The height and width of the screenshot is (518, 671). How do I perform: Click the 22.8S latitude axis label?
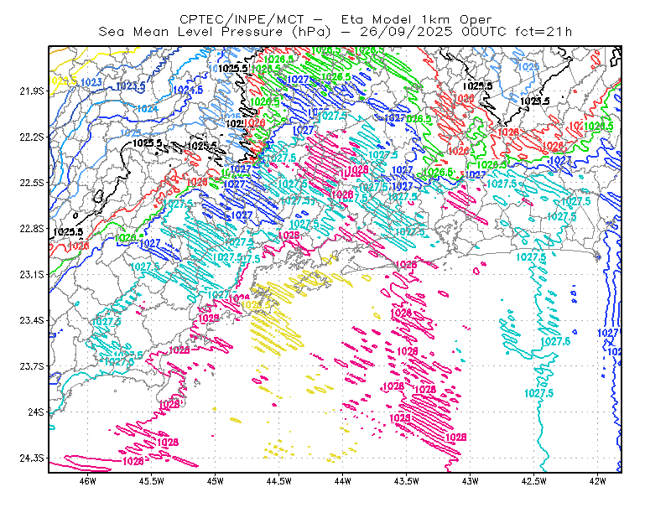(32, 229)
